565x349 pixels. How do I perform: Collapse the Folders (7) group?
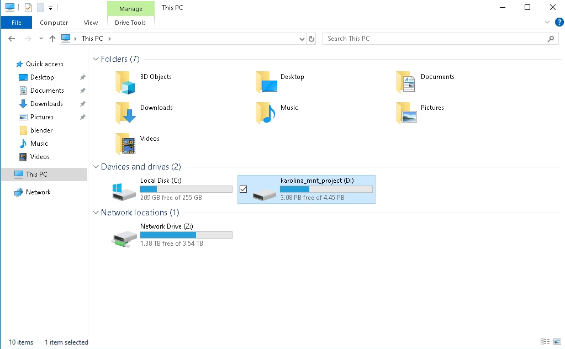click(x=96, y=59)
